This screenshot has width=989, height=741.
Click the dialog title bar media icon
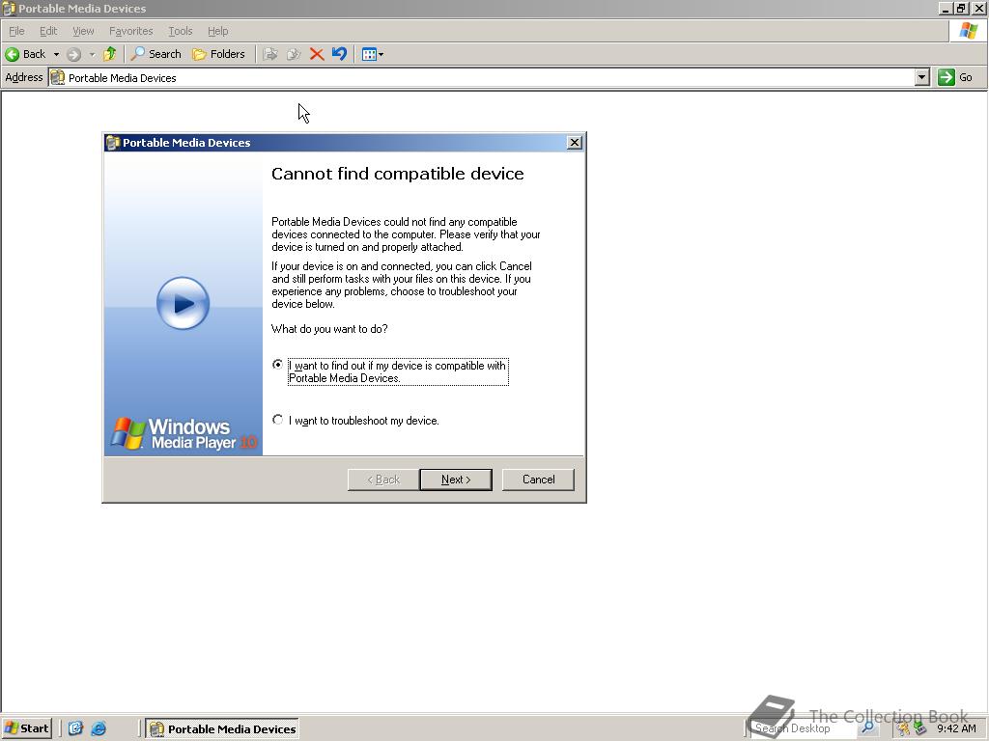(x=114, y=143)
